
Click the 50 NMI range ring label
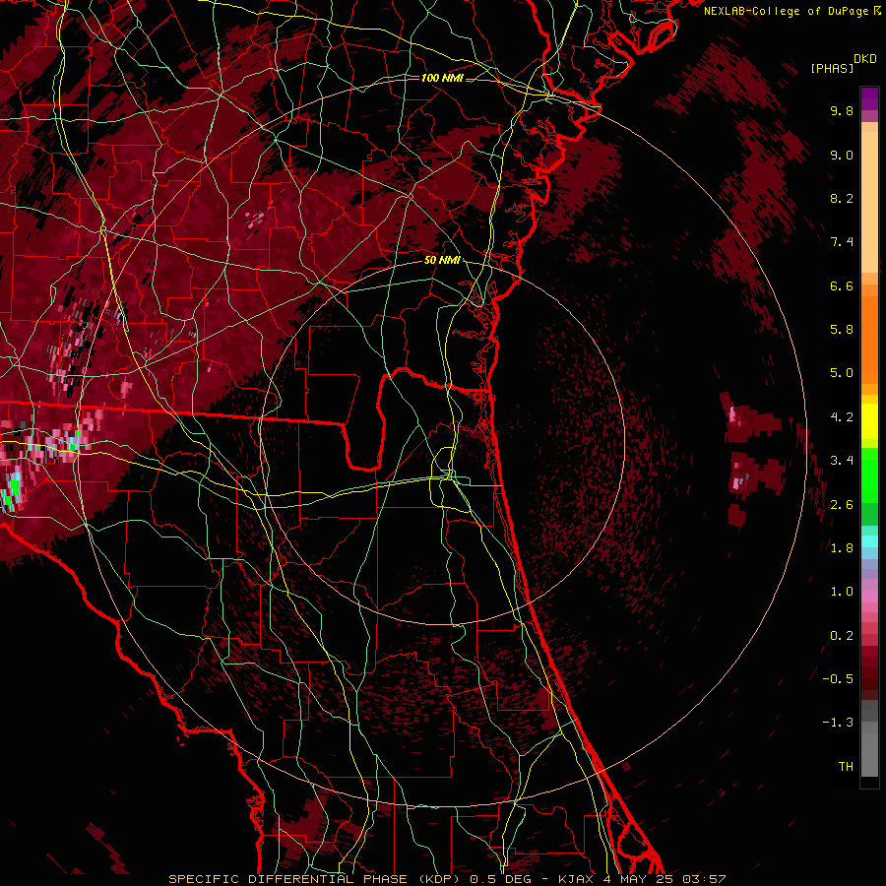pyautogui.click(x=442, y=260)
